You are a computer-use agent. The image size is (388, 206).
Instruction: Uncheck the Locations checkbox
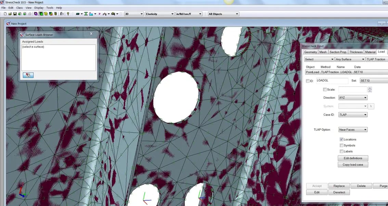(341, 139)
